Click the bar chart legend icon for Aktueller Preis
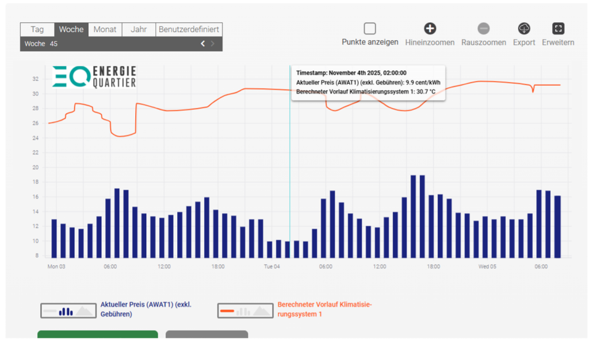Screen dimensions: 589x340 [x=68, y=311]
